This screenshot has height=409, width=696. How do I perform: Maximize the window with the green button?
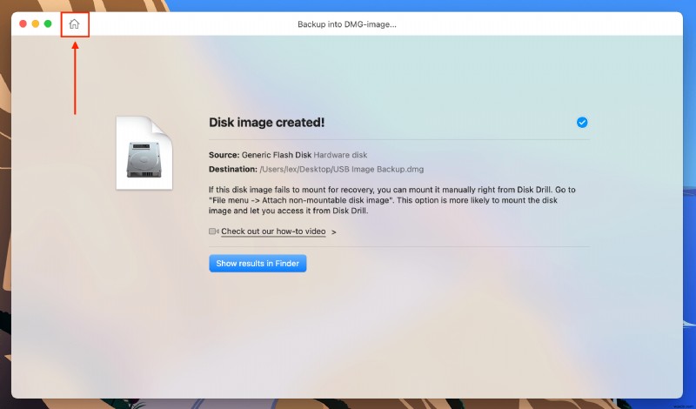(x=48, y=24)
